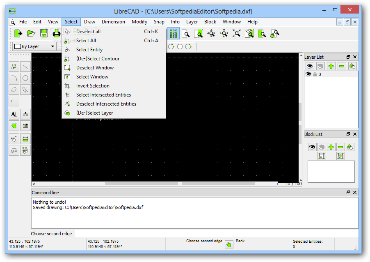The height and width of the screenshot is (262, 370).
Task: Select the Spline tool
Action: [25, 90]
